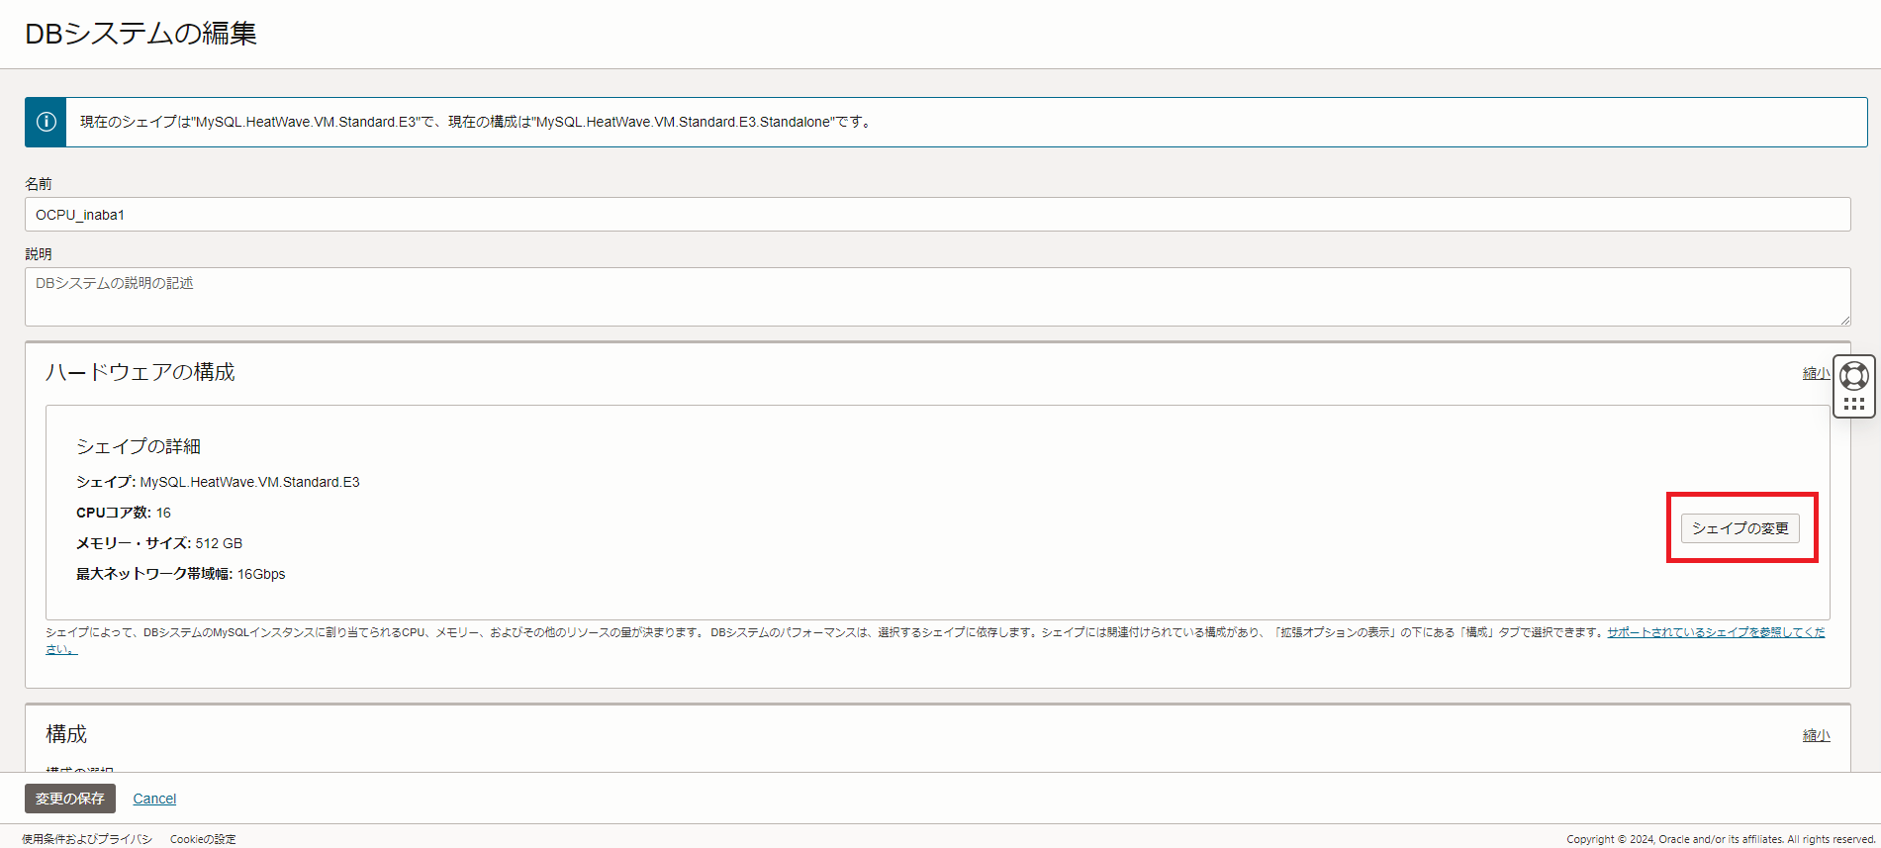Click the 構成 section heading
Image resolution: width=1881 pixels, height=848 pixels.
tap(66, 734)
